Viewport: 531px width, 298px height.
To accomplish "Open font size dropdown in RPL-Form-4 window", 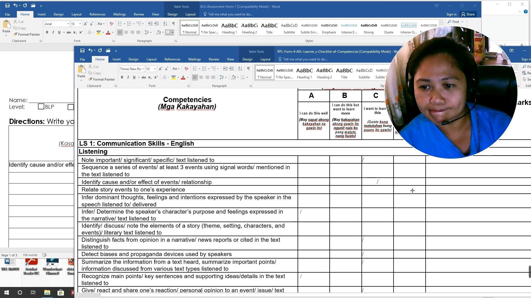I will tap(155, 69).
